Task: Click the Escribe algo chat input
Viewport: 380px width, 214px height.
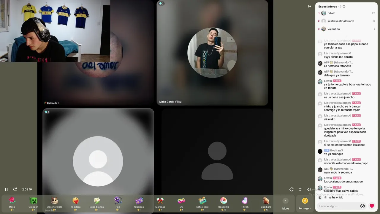Action: click(x=338, y=206)
